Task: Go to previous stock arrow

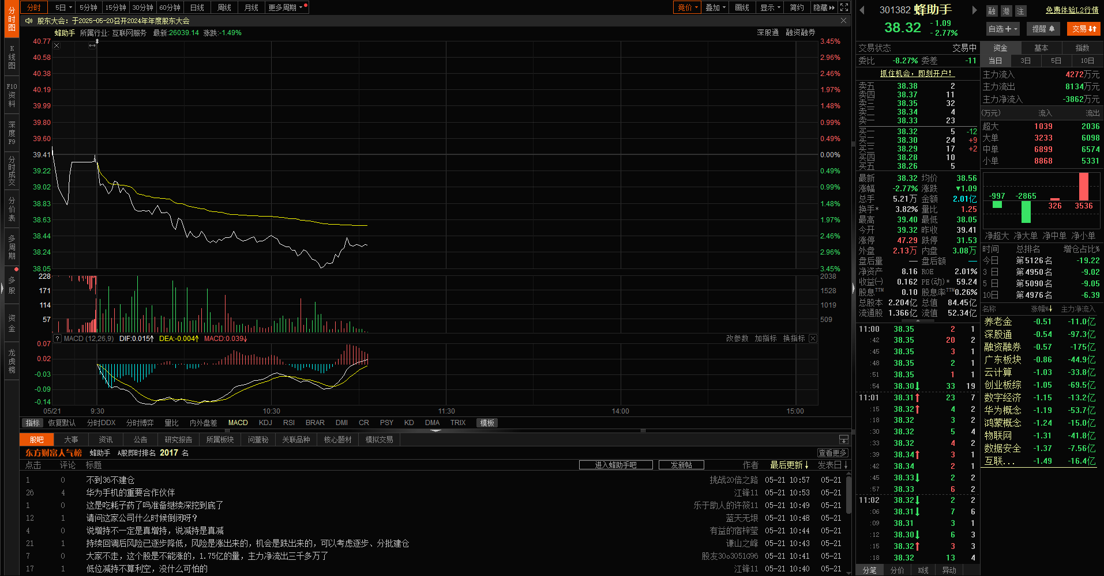Action: coord(862,10)
